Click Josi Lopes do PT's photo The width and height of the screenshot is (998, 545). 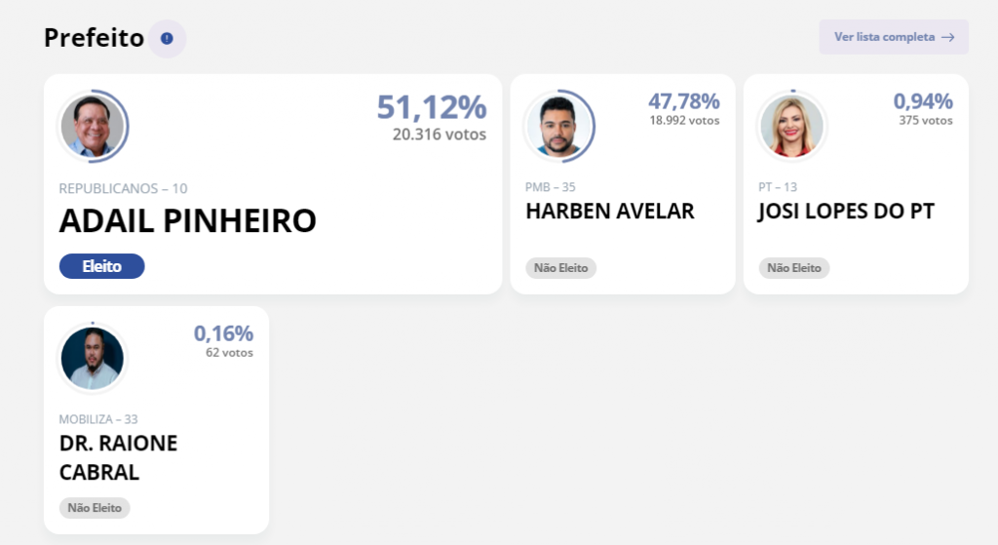point(791,127)
